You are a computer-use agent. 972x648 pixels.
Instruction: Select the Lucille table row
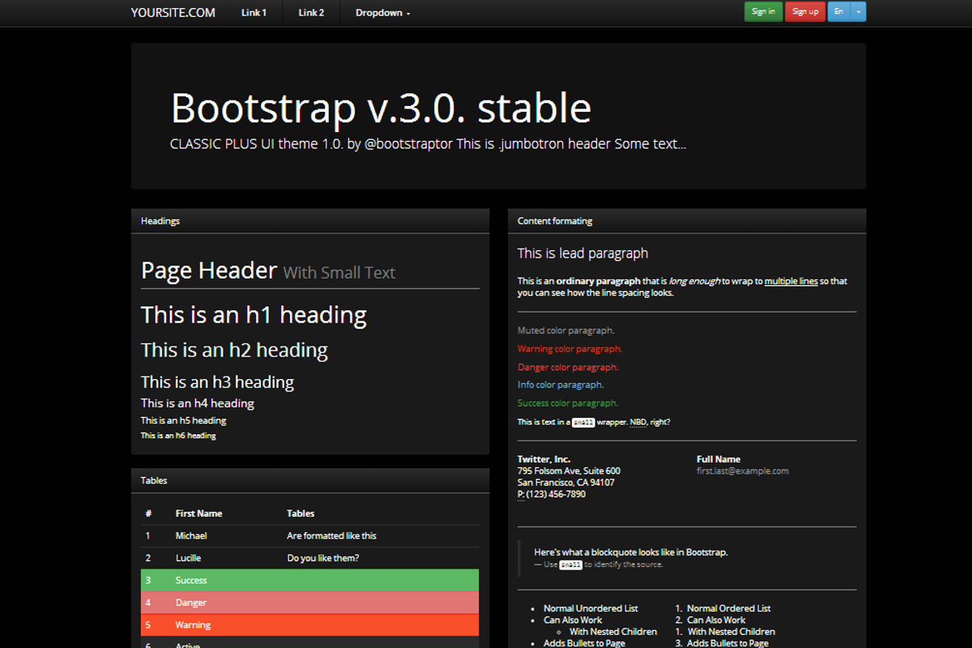(x=310, y=558)
